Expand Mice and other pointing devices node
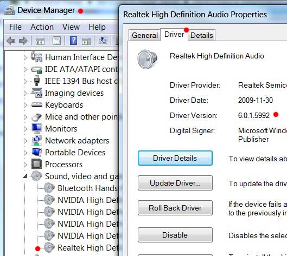 (x=25, y=117)
